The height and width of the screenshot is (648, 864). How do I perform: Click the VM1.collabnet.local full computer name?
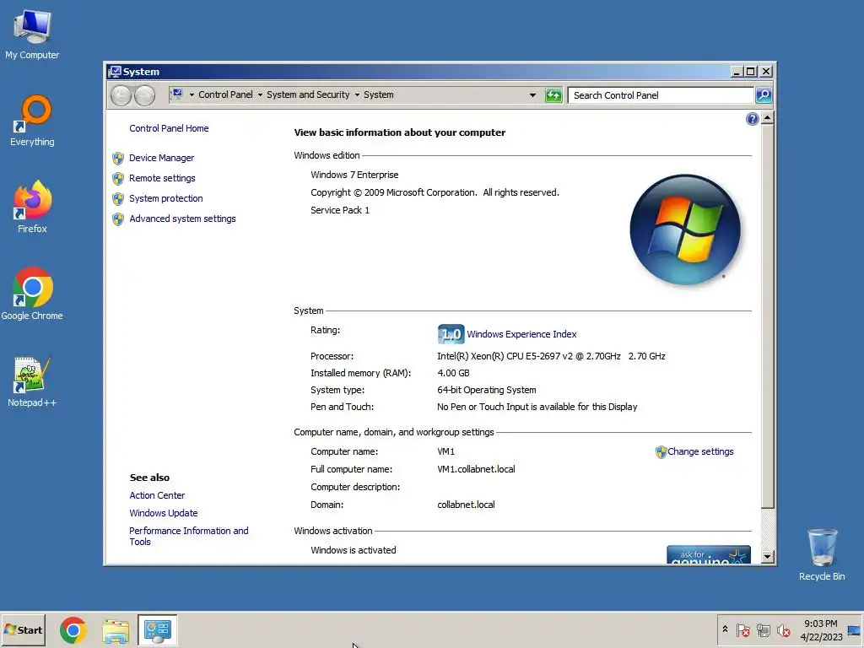[476, 469]
